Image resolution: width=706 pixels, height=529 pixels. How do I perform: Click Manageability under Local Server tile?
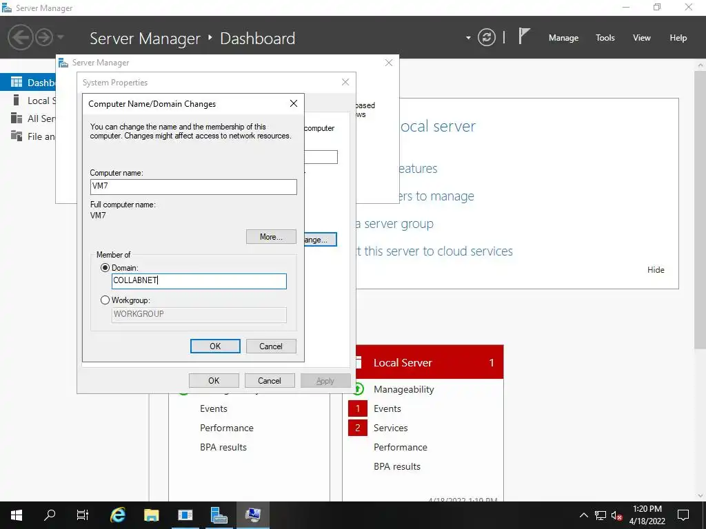tap(404, 389)
